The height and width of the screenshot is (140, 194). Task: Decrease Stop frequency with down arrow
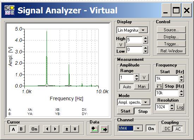[x=181, y=95]
